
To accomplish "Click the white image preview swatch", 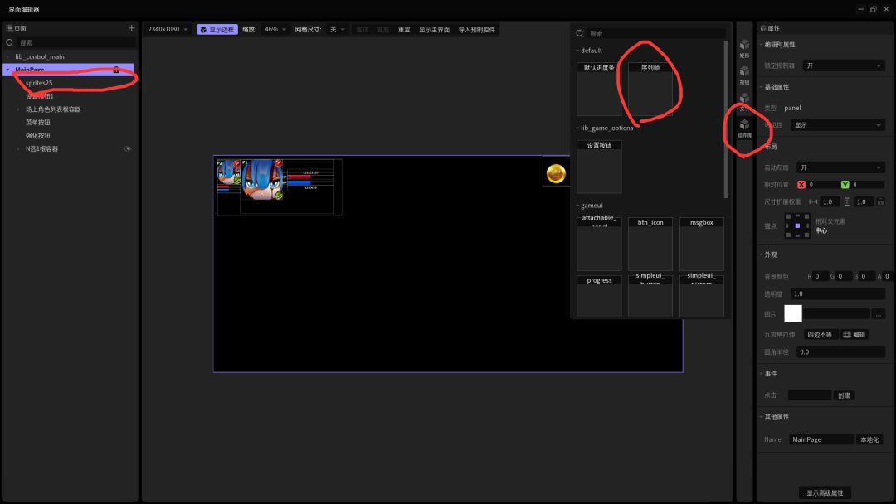I will [x=793, y=313].
